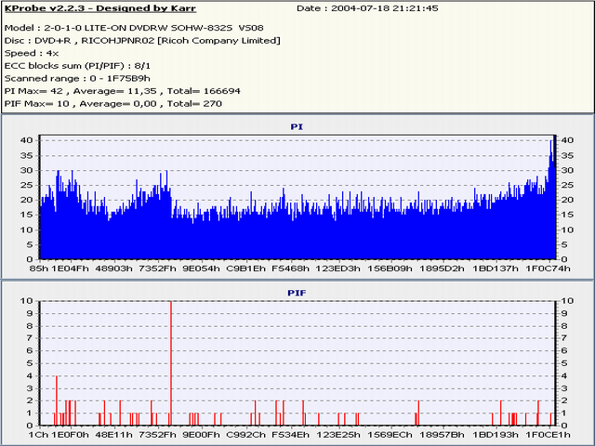Viewport: 595px width, 446px height.
Task: Click the F5468h label on PI axis
Action: (x=291, y=268)
